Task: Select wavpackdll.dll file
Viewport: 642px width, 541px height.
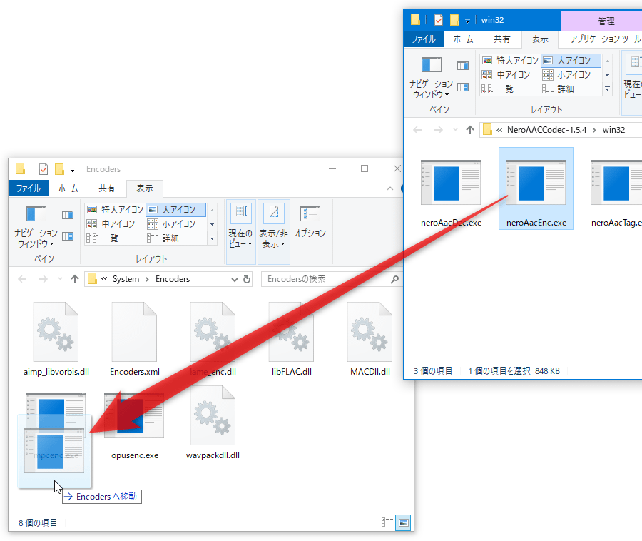Action: point(213,422)
